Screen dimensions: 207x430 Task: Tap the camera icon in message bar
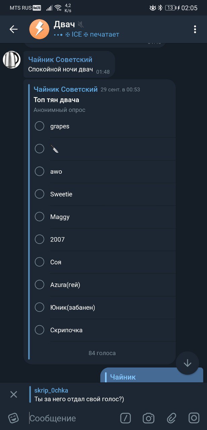(148, 418)
